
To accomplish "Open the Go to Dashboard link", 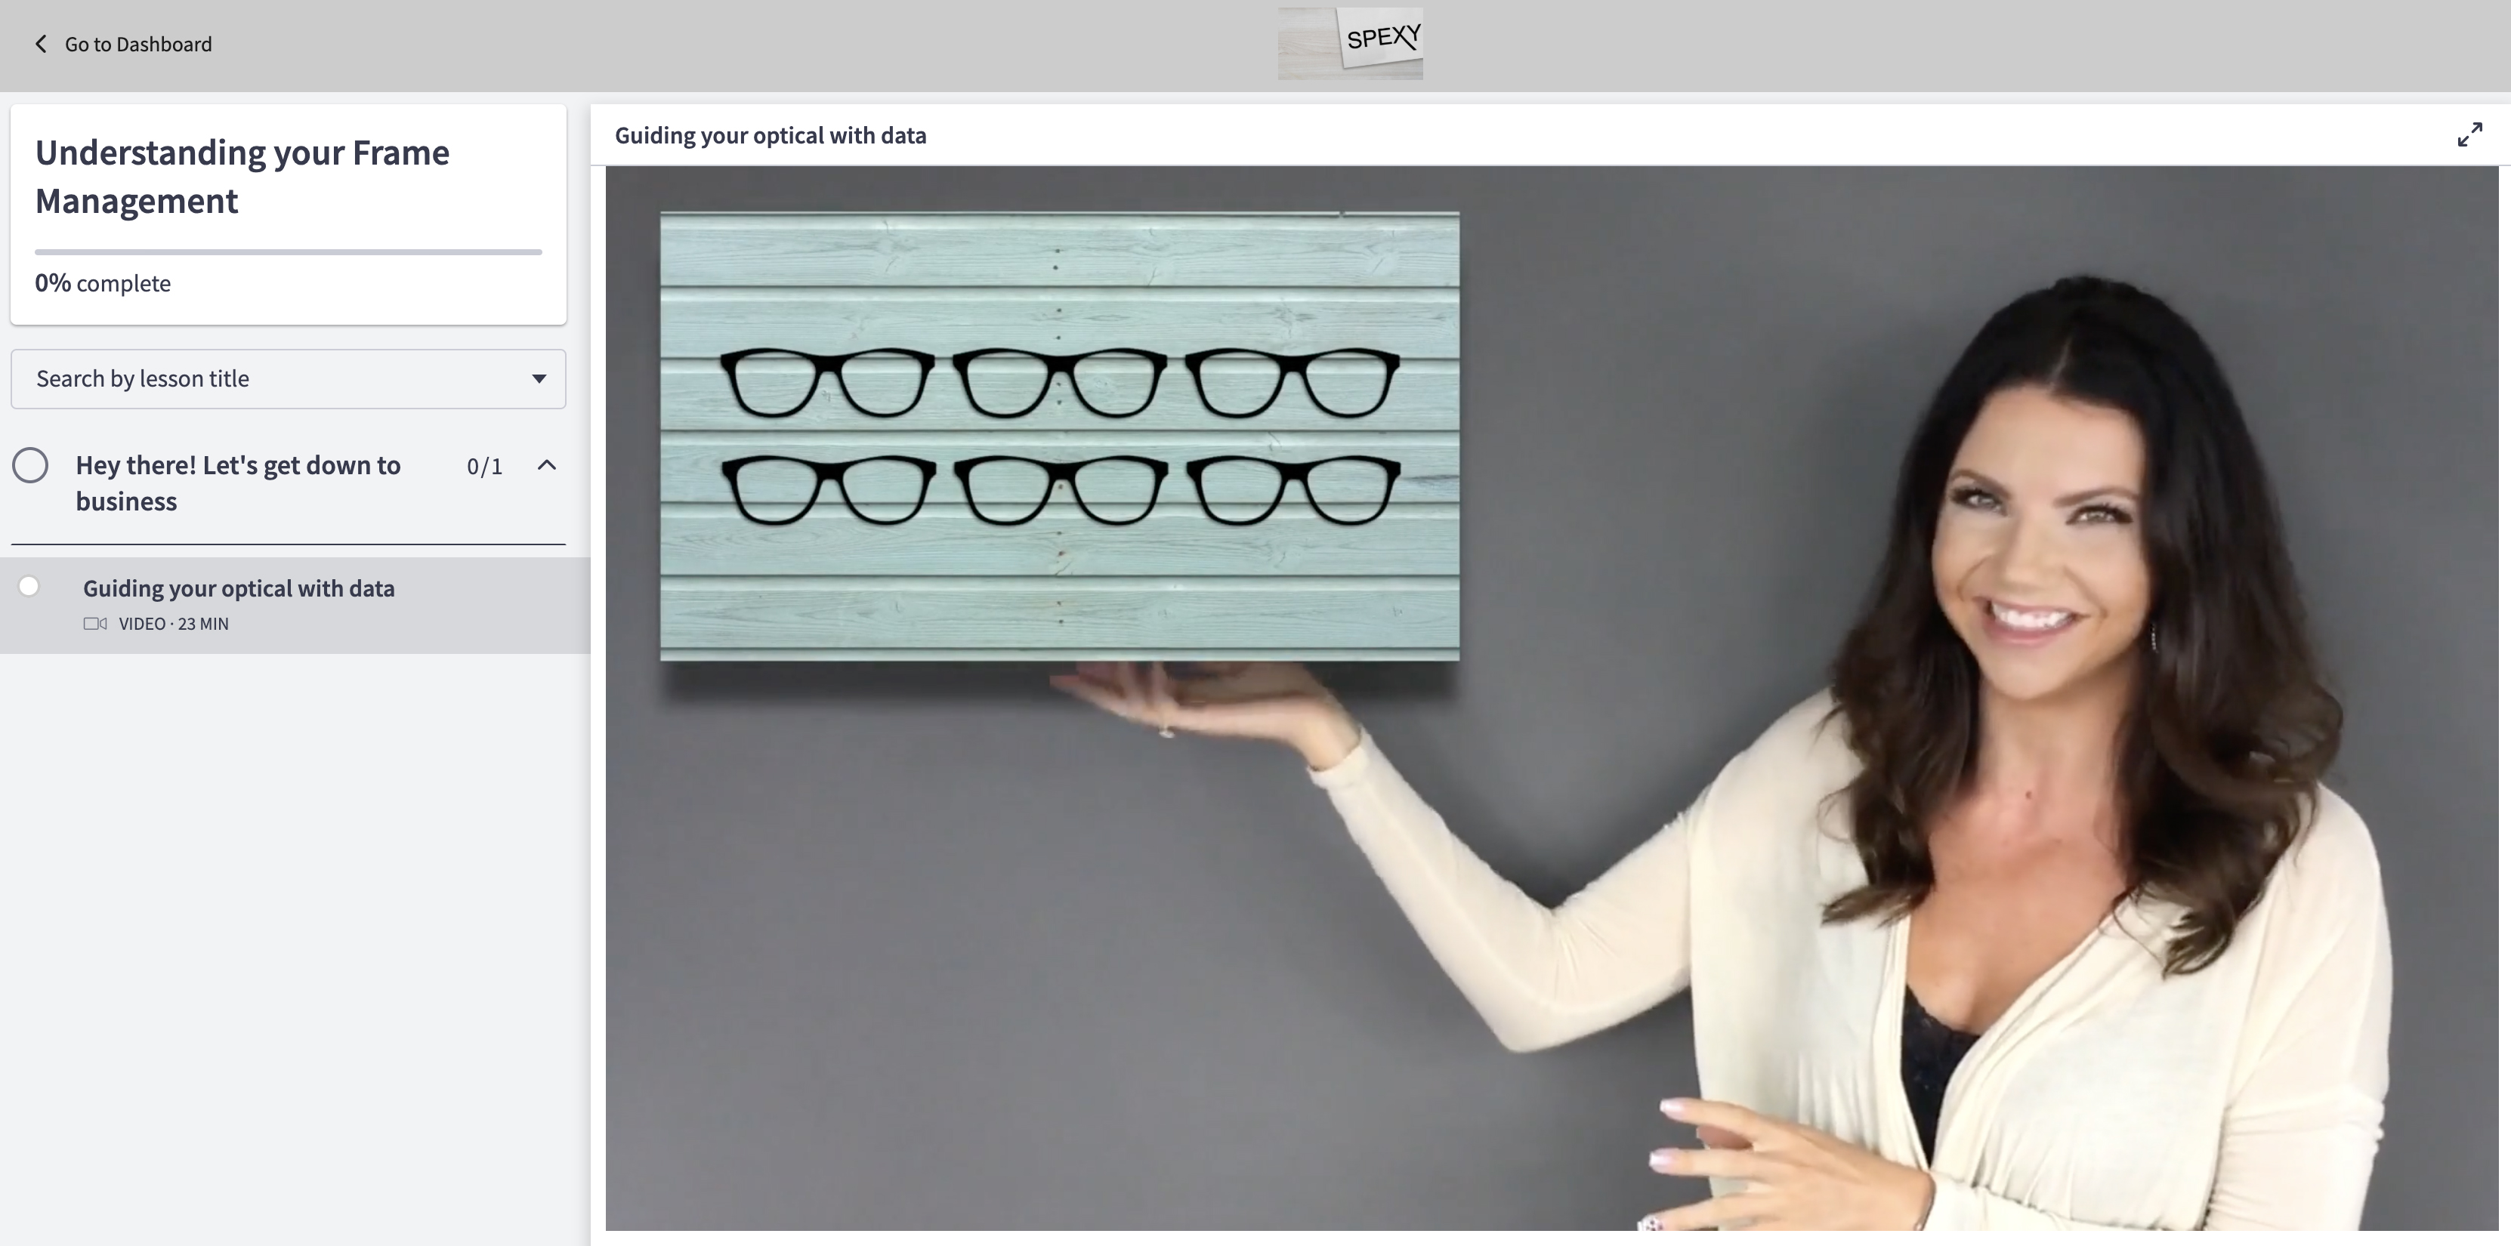I will (137, 44).
